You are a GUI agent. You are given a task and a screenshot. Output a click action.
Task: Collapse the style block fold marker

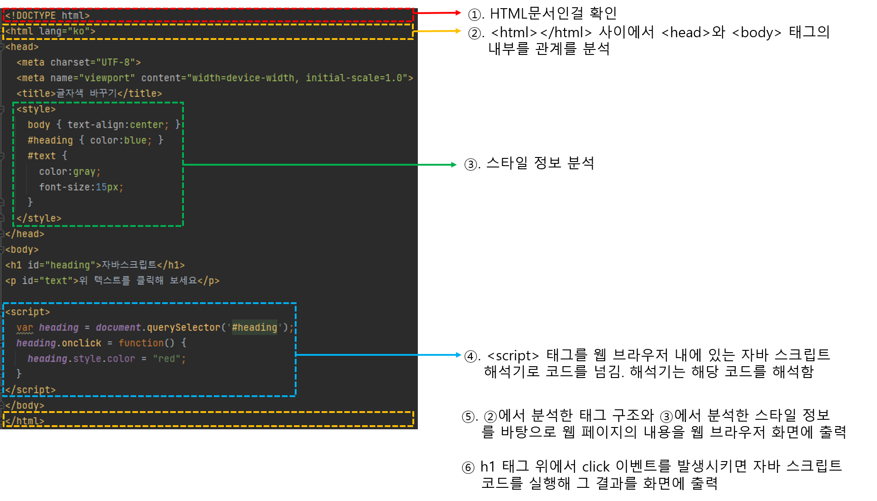tap(2, 109)
